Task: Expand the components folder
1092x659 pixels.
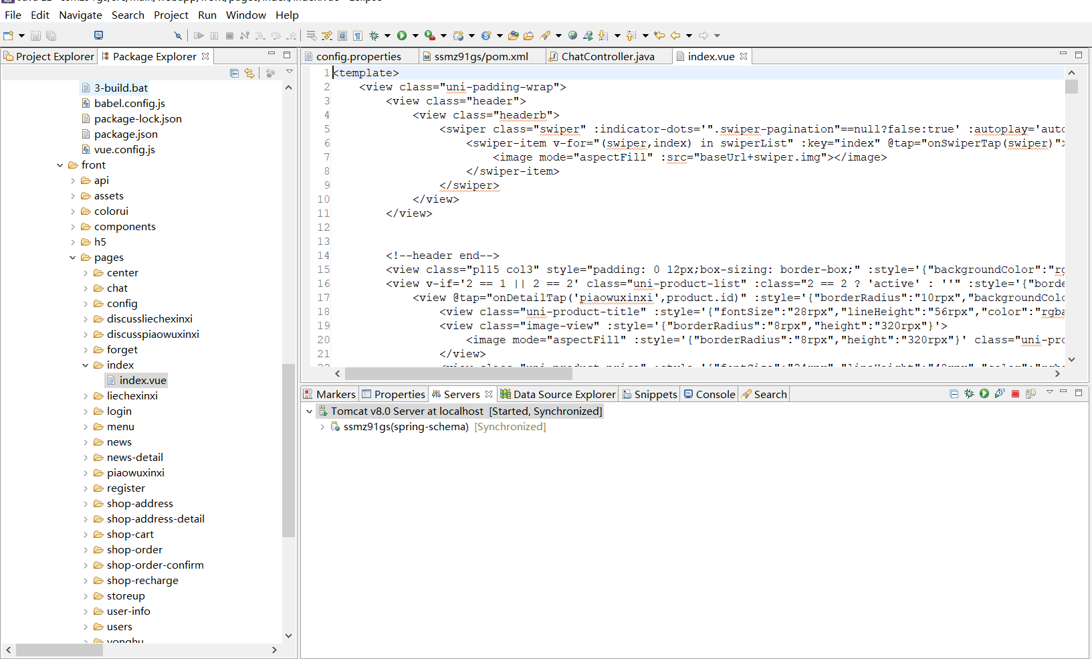Action: (x=73, y=226)
